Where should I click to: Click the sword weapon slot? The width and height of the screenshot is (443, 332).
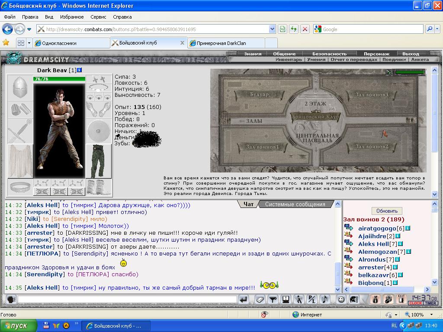point(20,131)
